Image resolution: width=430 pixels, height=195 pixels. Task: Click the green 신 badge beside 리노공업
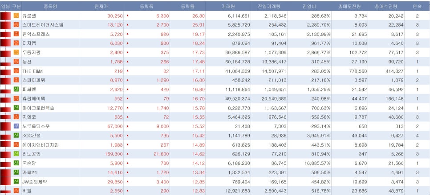(x=16, y=154)
